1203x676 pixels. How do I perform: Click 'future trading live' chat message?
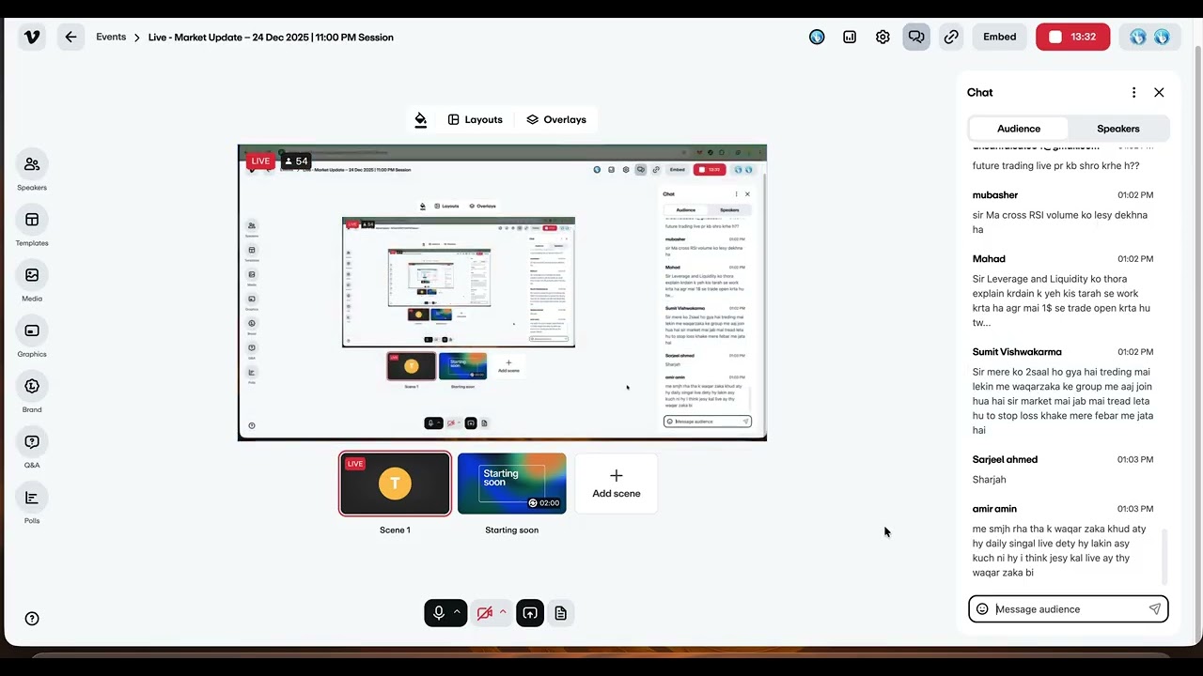[x=1056, y=166]
